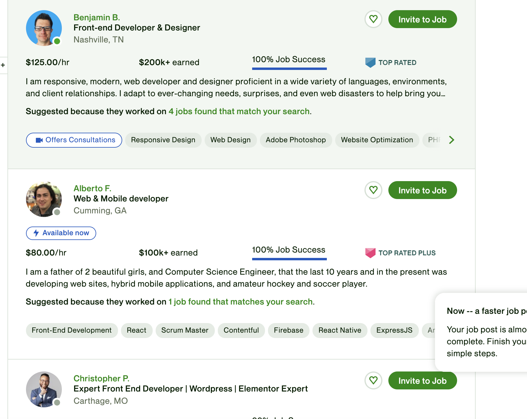Save Benjamin B. with the heart icon
Image resolution: width=527 pixels, height=419 pixels.
click(373, 19)
